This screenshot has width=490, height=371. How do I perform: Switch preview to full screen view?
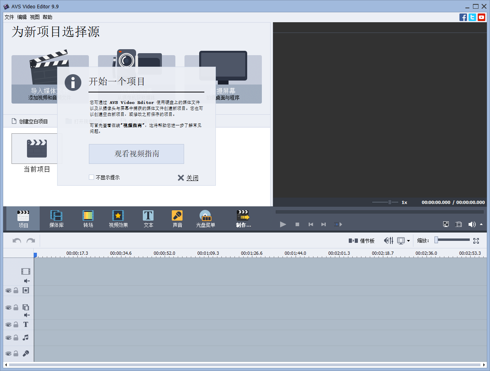[446, 224]
